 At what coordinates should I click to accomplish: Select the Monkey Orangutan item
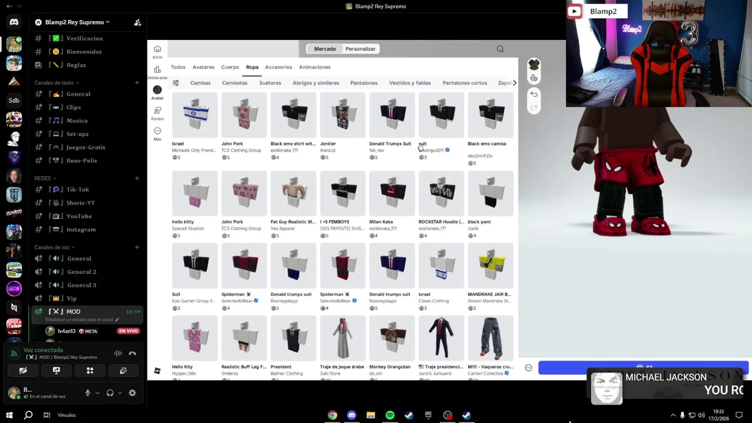(x=392, y=338)
